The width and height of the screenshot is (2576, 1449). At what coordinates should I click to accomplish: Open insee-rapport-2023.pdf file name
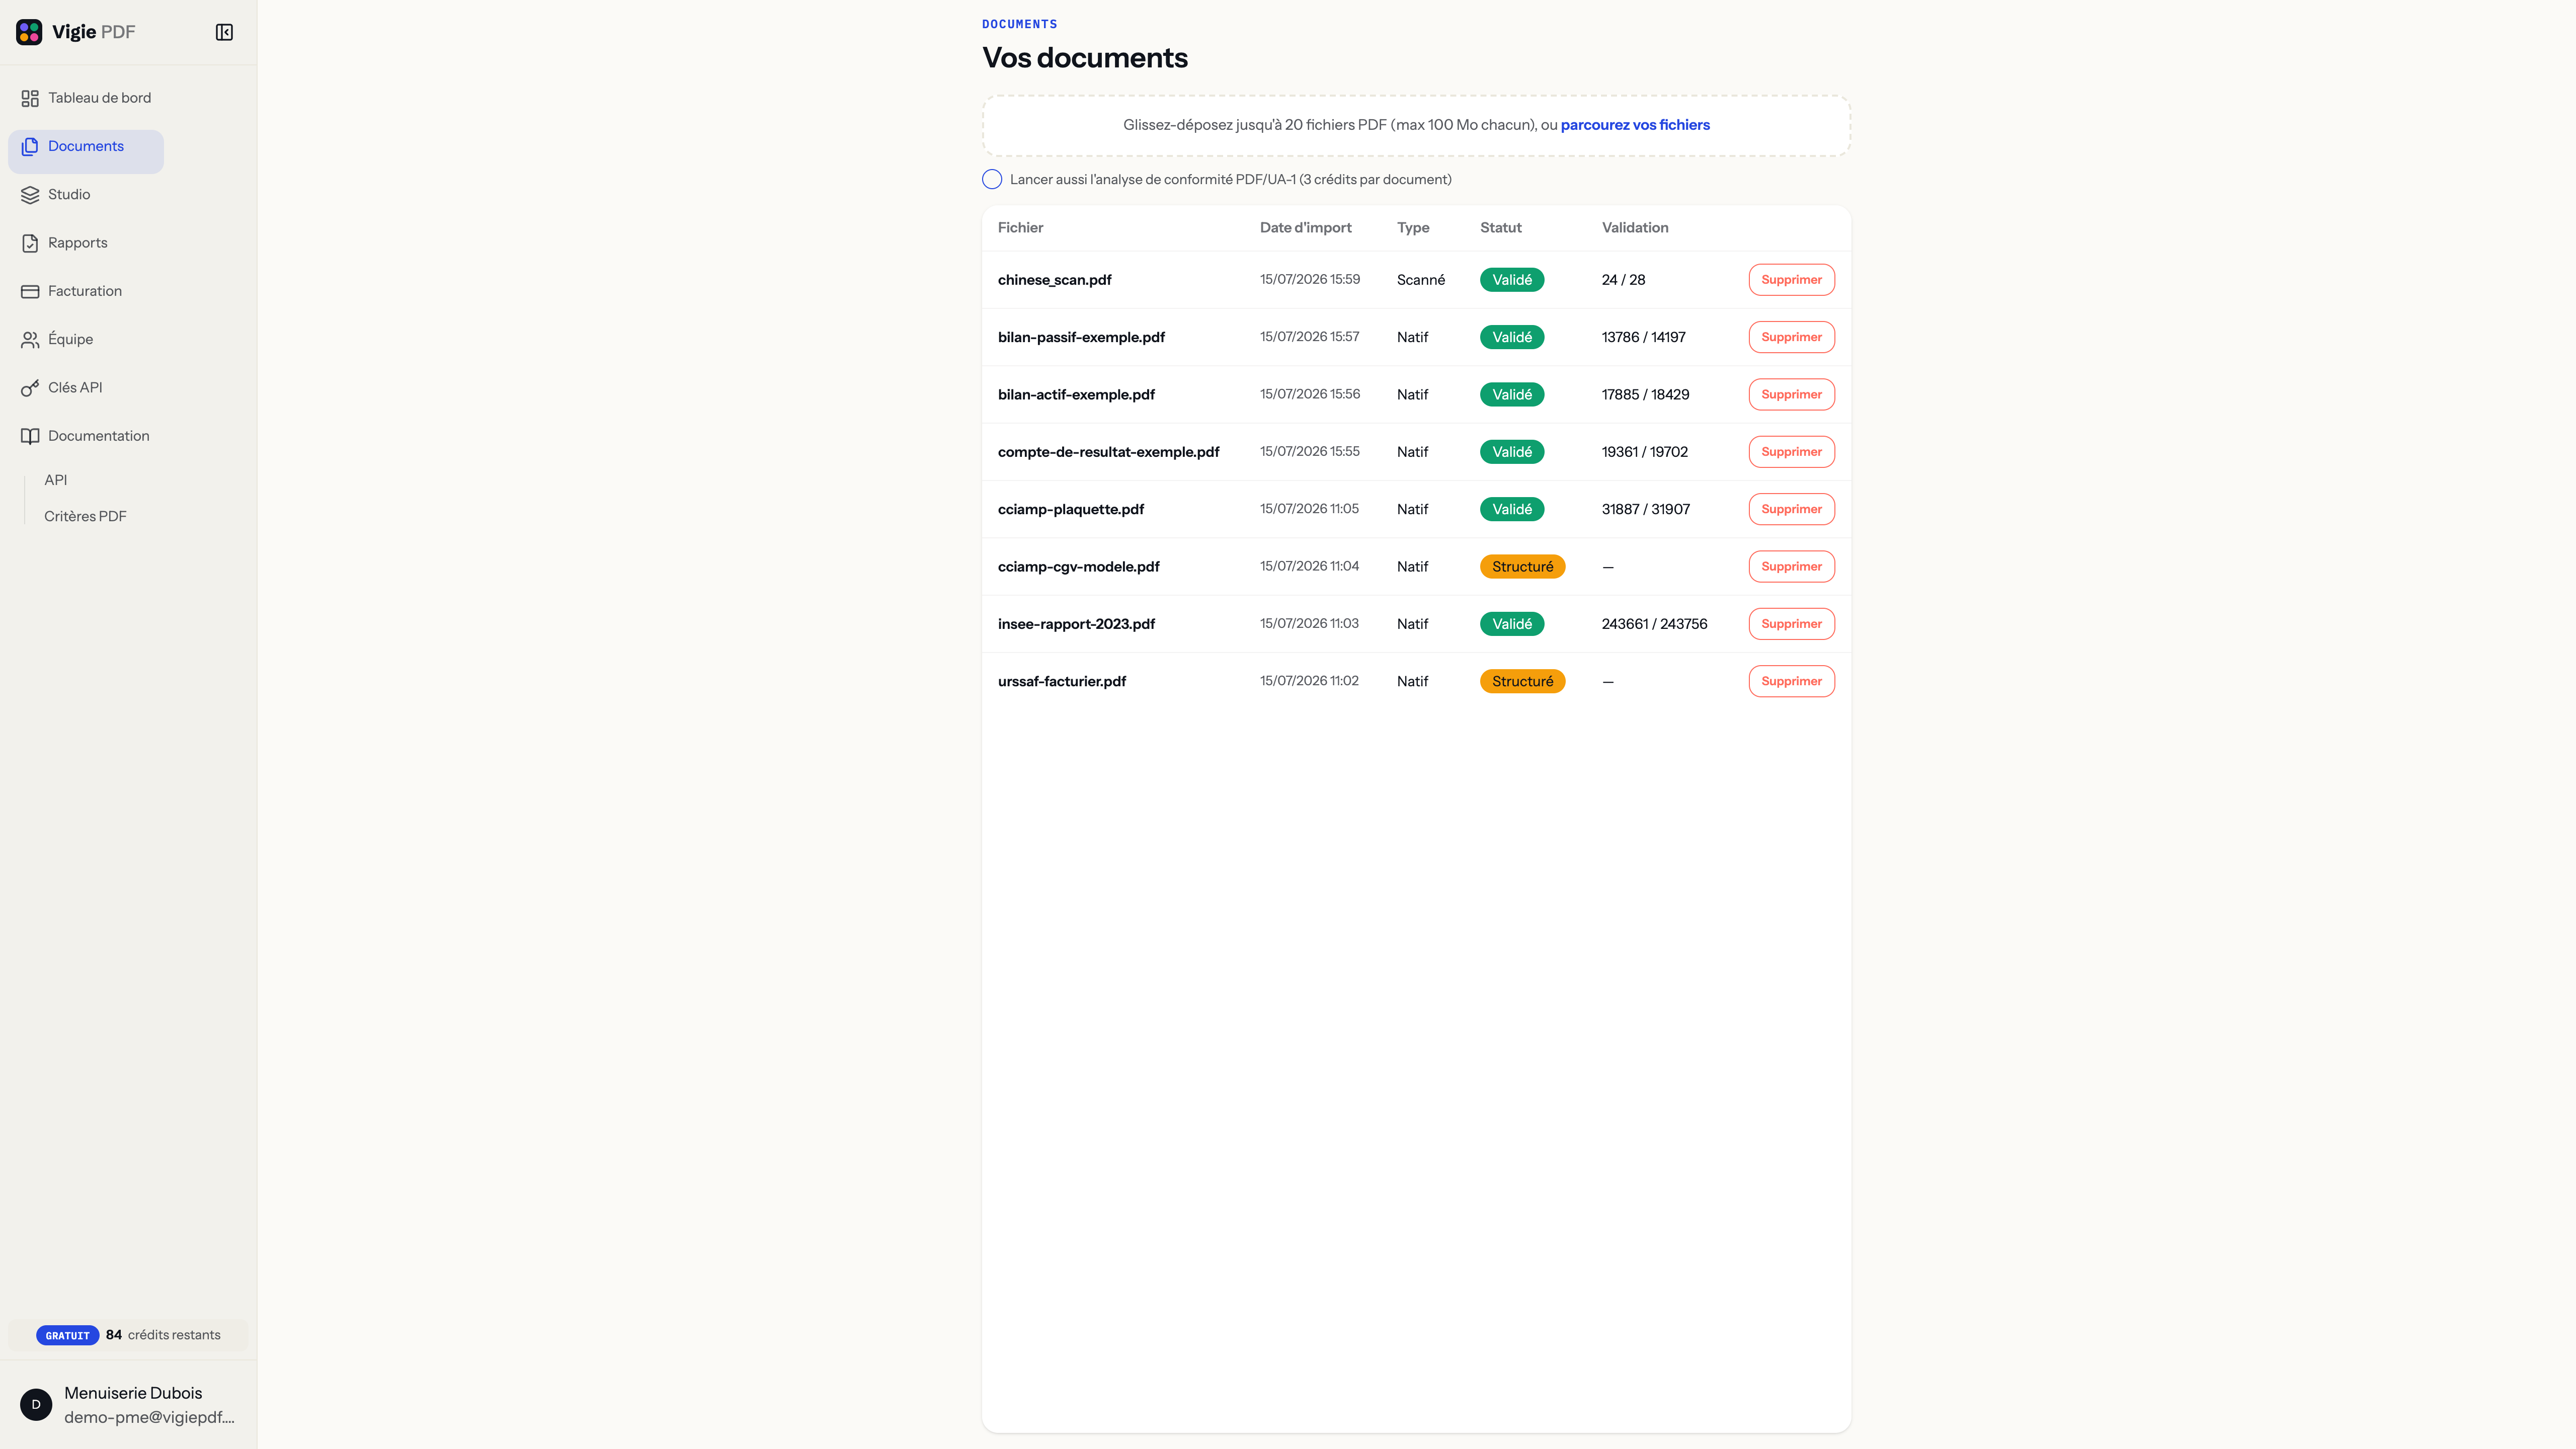pyautogui.click(x=1076, y=624)
